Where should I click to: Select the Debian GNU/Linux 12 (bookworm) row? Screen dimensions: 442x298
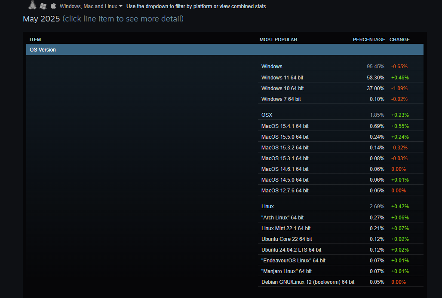coord(341,282)
